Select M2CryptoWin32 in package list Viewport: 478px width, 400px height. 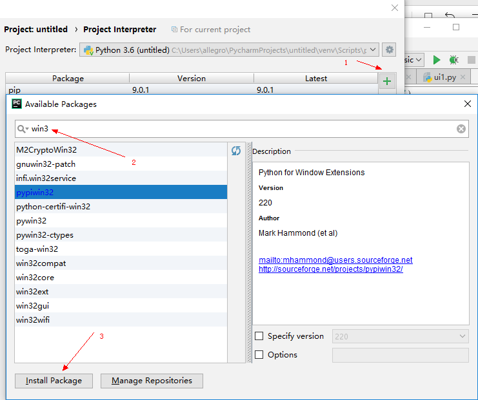point(121,150)
